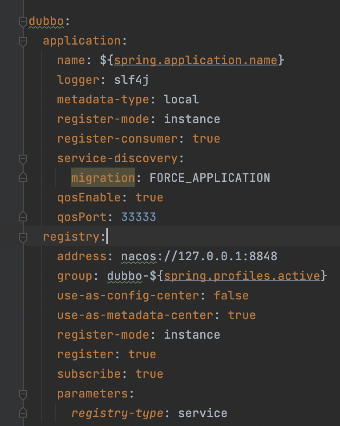
Task: Collapse the parameters block fold marker
Action: point(23,394)
